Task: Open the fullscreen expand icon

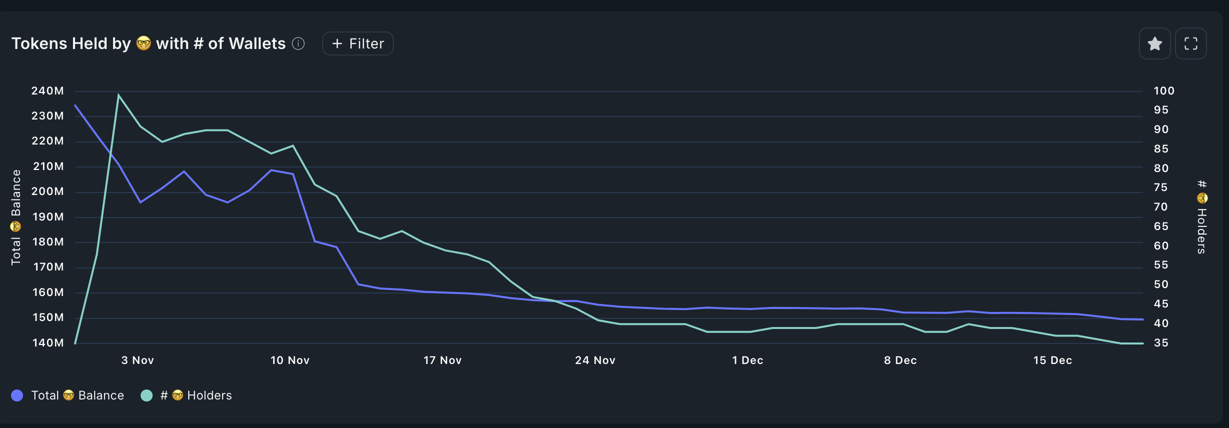Action: (1191, 44)
